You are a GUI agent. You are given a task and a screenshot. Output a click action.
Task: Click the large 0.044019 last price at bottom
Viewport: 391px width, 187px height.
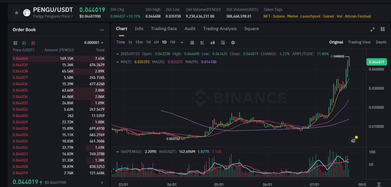[x=26, y=182]
